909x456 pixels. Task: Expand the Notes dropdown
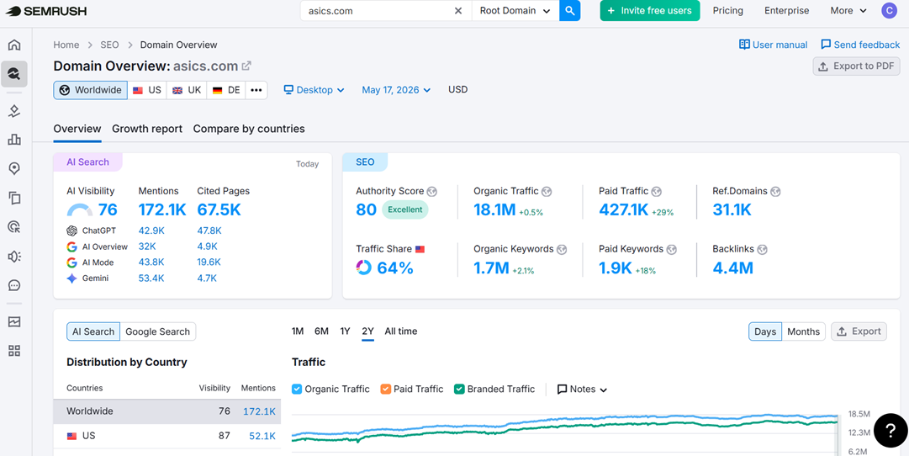(x=582, y=389)
